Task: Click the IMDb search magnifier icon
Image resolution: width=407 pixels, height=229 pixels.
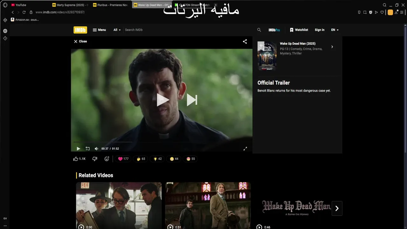Action: [259, 30]
